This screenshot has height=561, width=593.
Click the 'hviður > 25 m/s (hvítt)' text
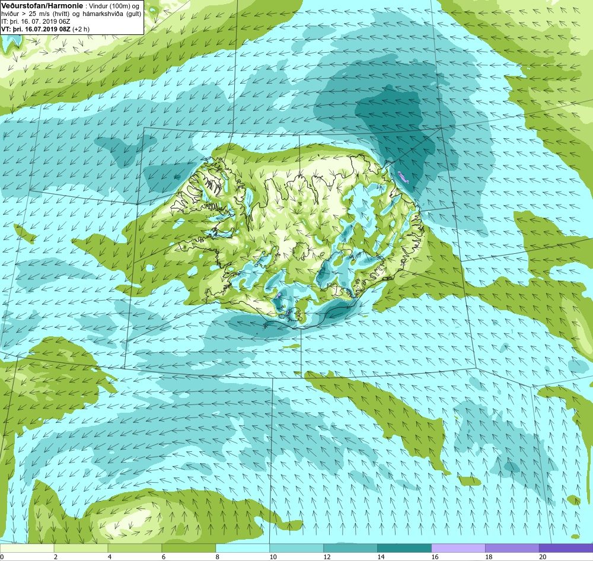click(35, 14)
